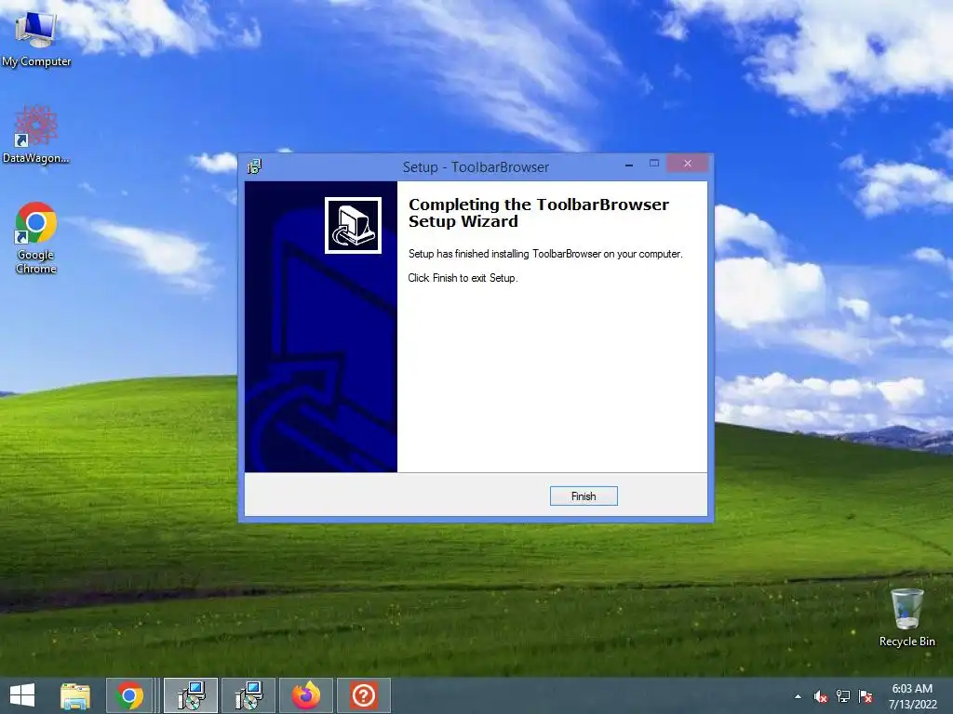The height and width of the screenshot is (714, 953).
Task: Select the second setup installer taskbar item
Action: point(248,695)
